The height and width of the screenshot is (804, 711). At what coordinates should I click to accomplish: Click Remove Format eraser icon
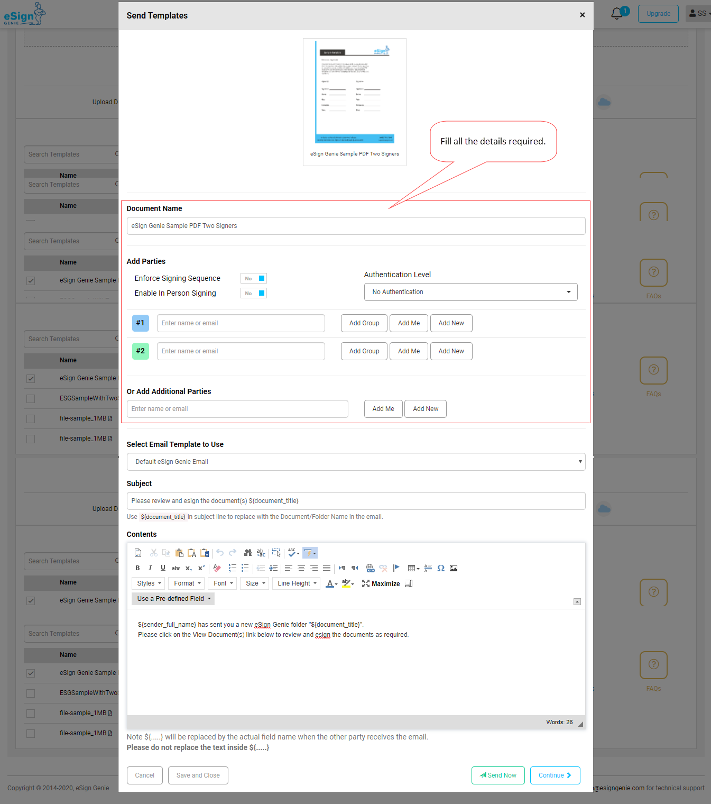pyautogui.click(x=217, y=568)
